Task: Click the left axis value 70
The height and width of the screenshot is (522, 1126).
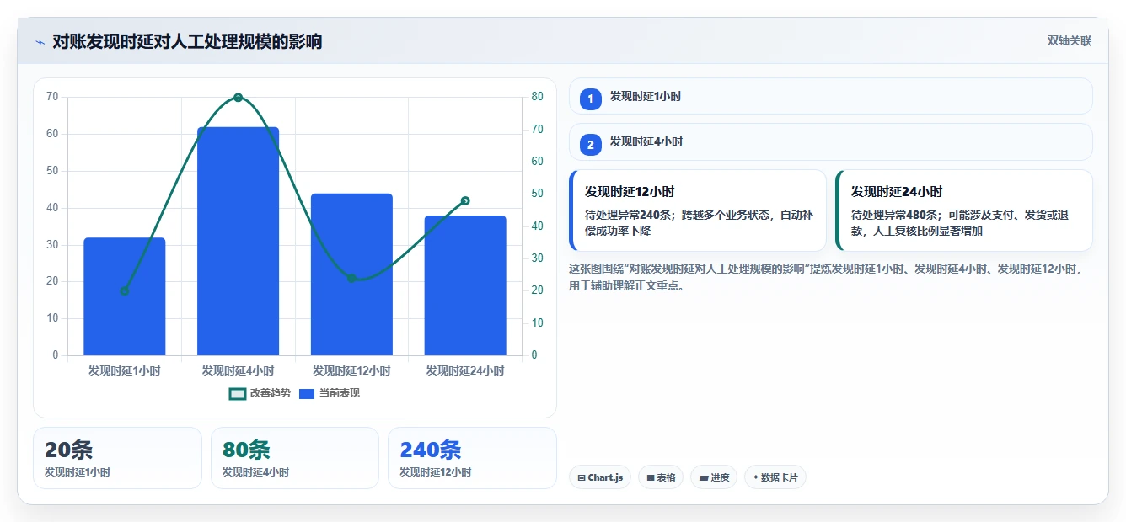Action: 52,97
